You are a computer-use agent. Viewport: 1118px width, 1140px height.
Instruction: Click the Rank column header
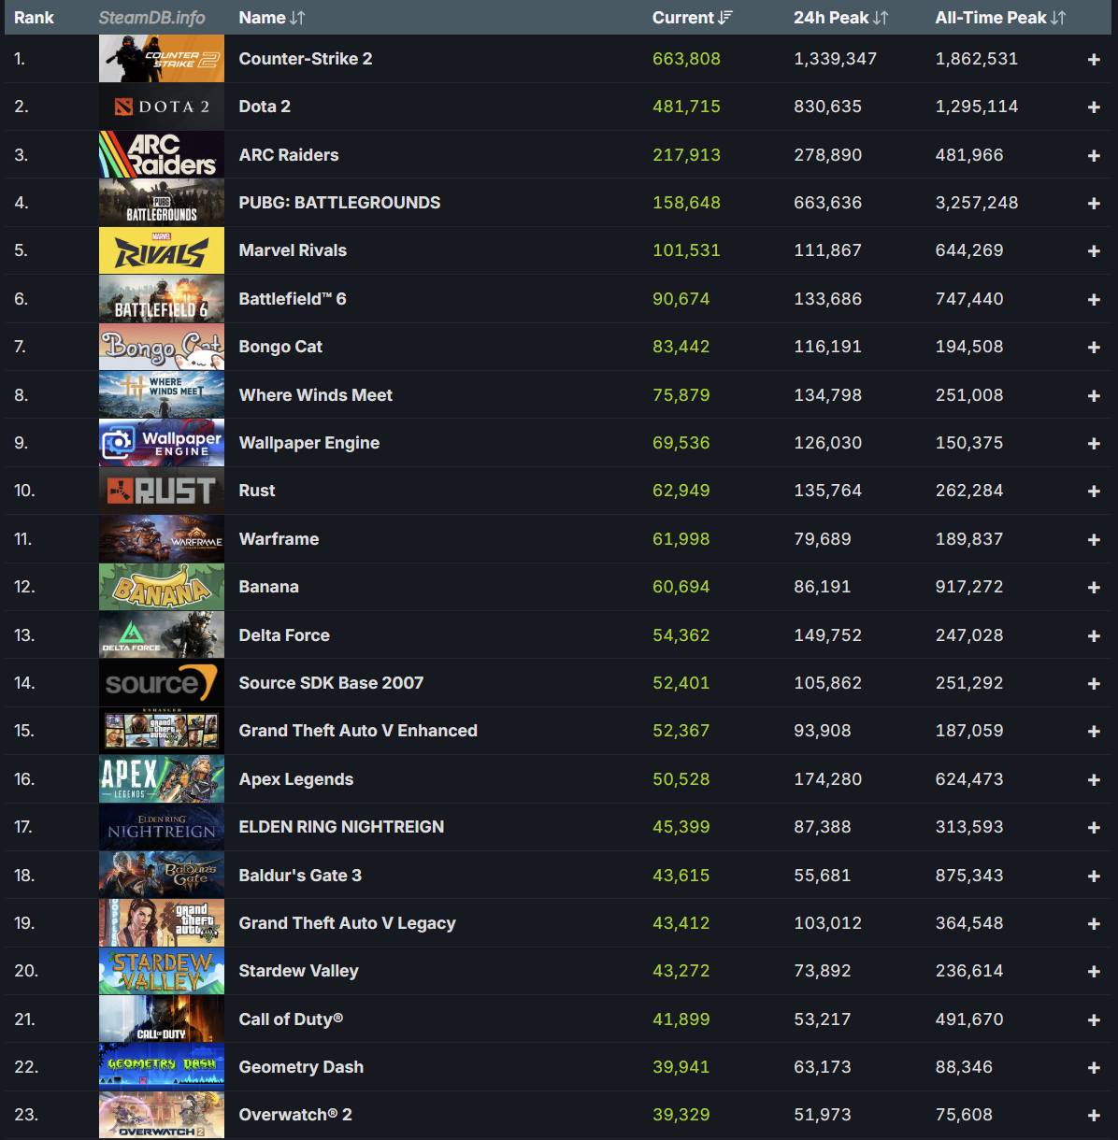click(34, 18)
